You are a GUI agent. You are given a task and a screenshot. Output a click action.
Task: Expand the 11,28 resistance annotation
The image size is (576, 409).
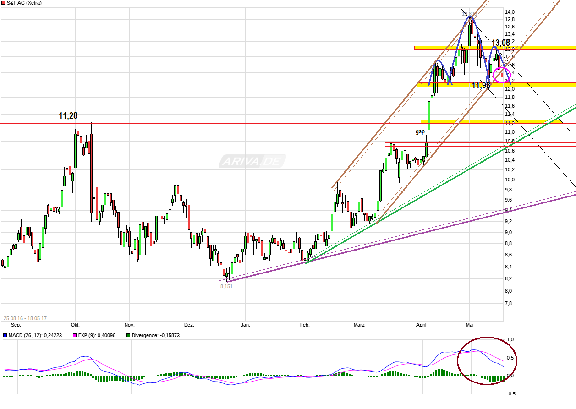[x=68, y=115]
